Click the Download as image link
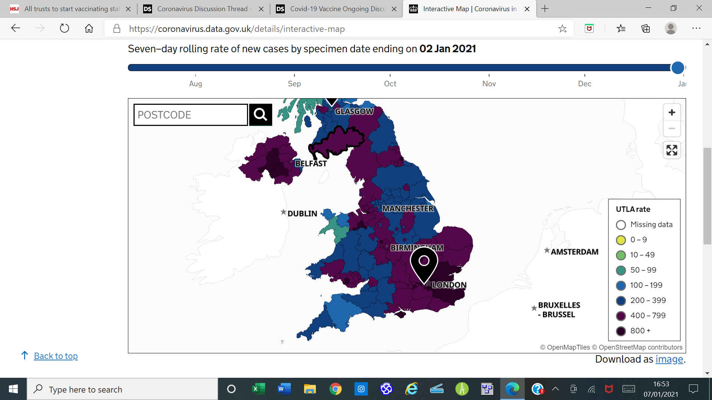This screenshot has width=712, height=400. click(669, 359)
